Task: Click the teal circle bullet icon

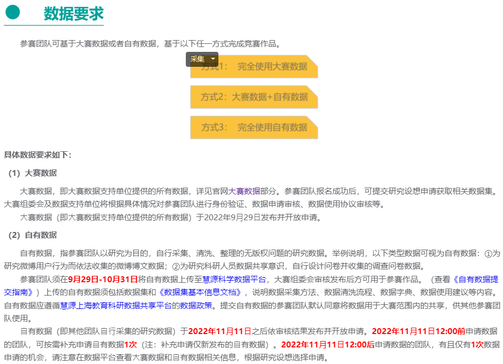Action: [x=12, y=12]
